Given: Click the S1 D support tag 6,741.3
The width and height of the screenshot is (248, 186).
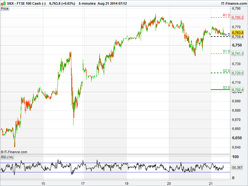Looking at the screenshot, I should (x=238, y=53).
